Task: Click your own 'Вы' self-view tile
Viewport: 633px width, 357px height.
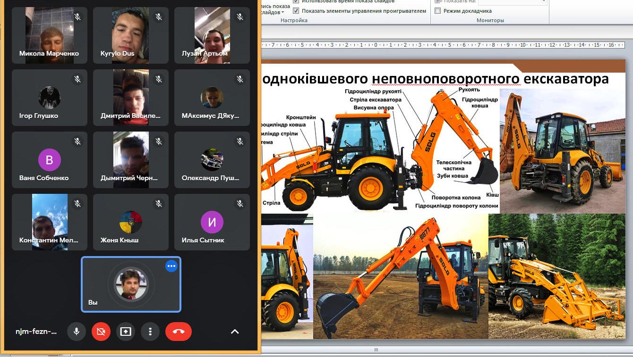Action: (131, 284)
